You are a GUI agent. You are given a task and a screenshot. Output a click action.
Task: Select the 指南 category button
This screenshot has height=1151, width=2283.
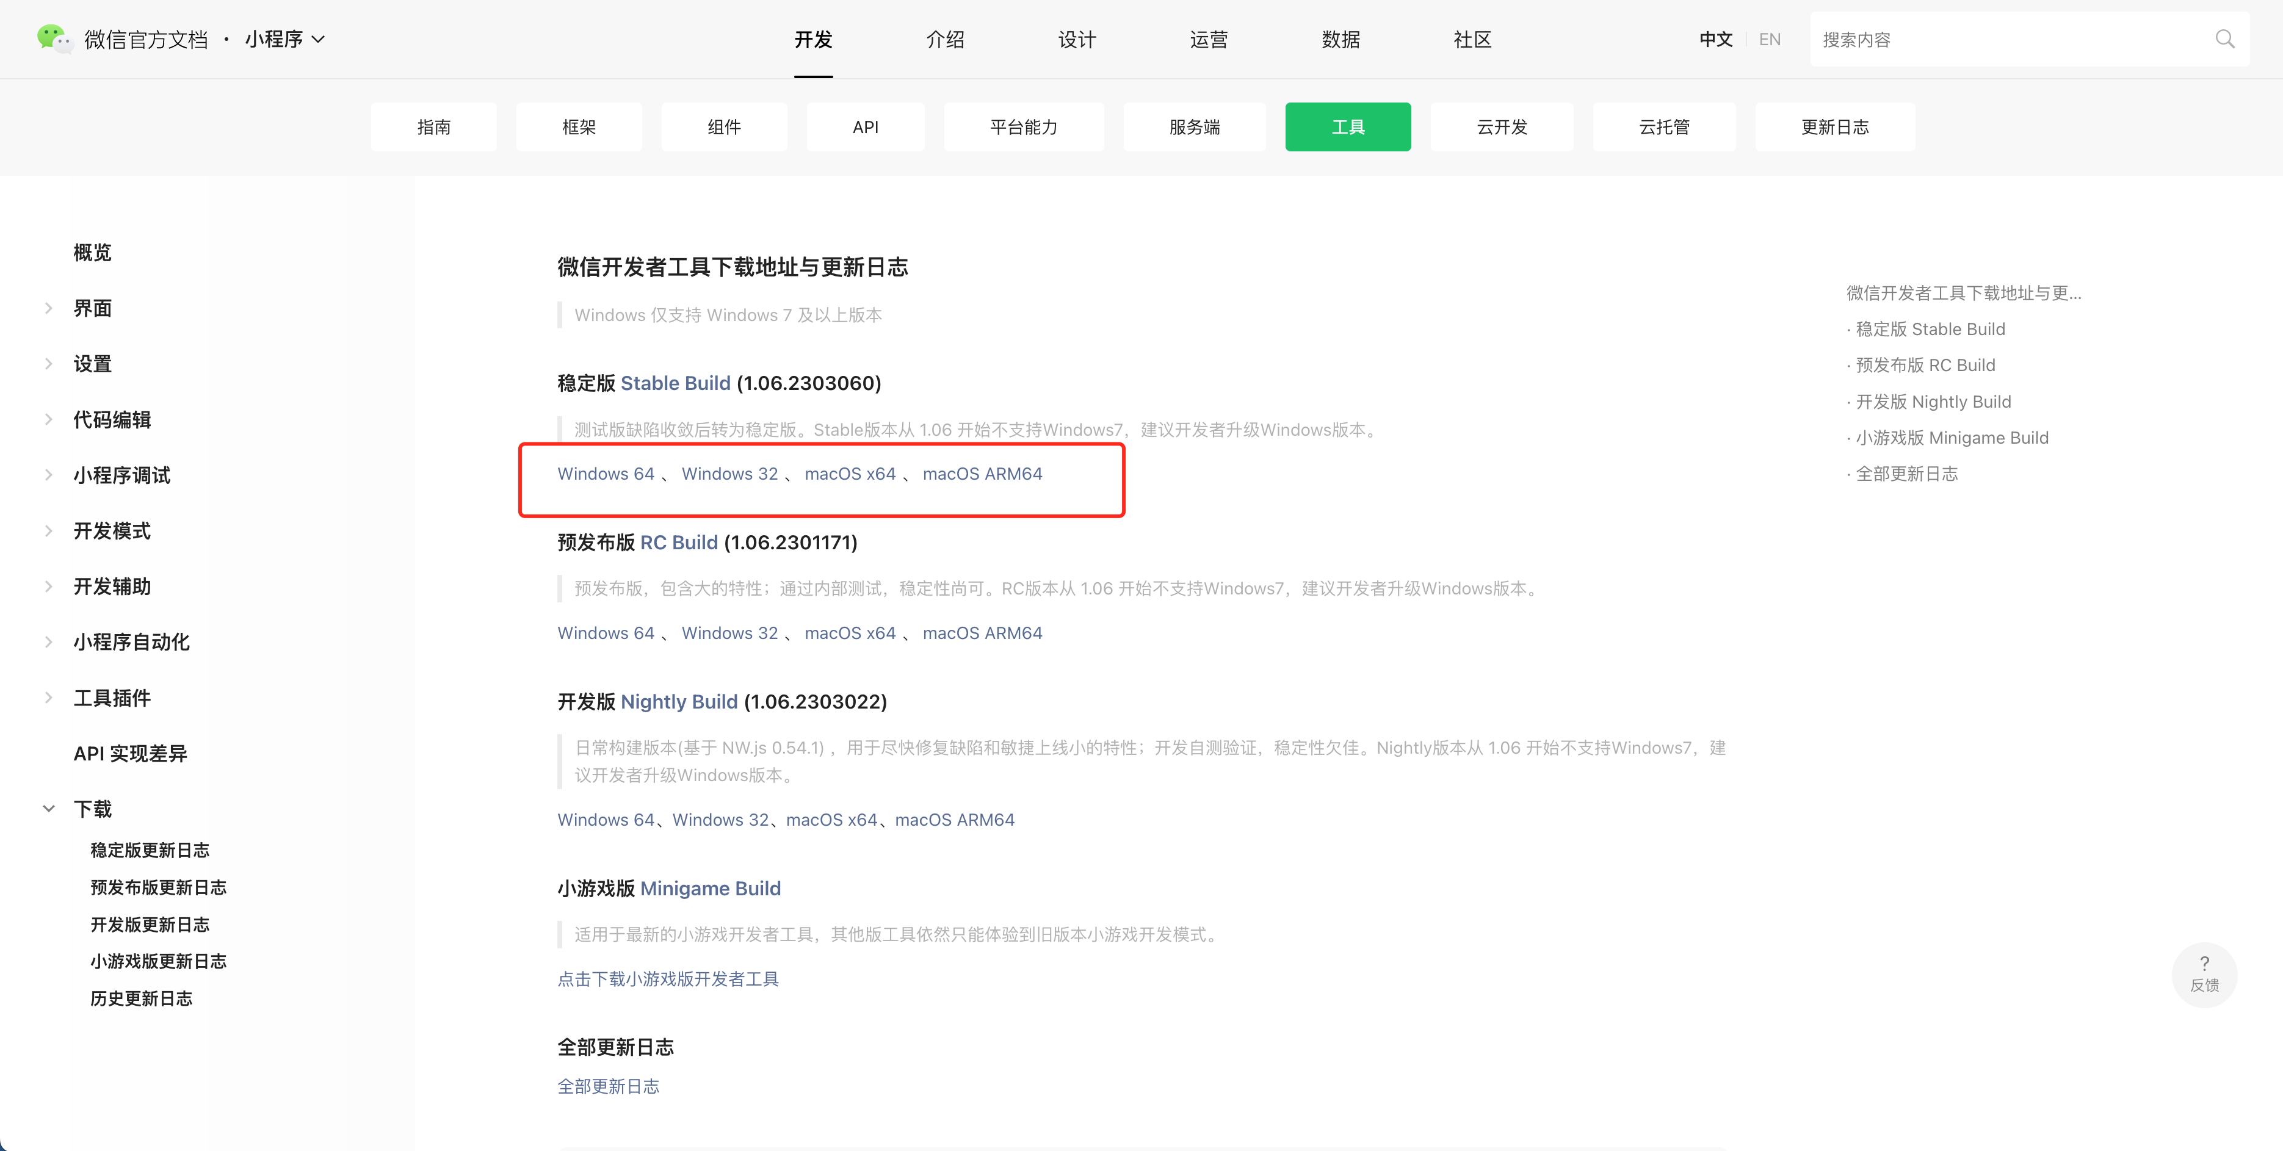(x=434, y=127)
